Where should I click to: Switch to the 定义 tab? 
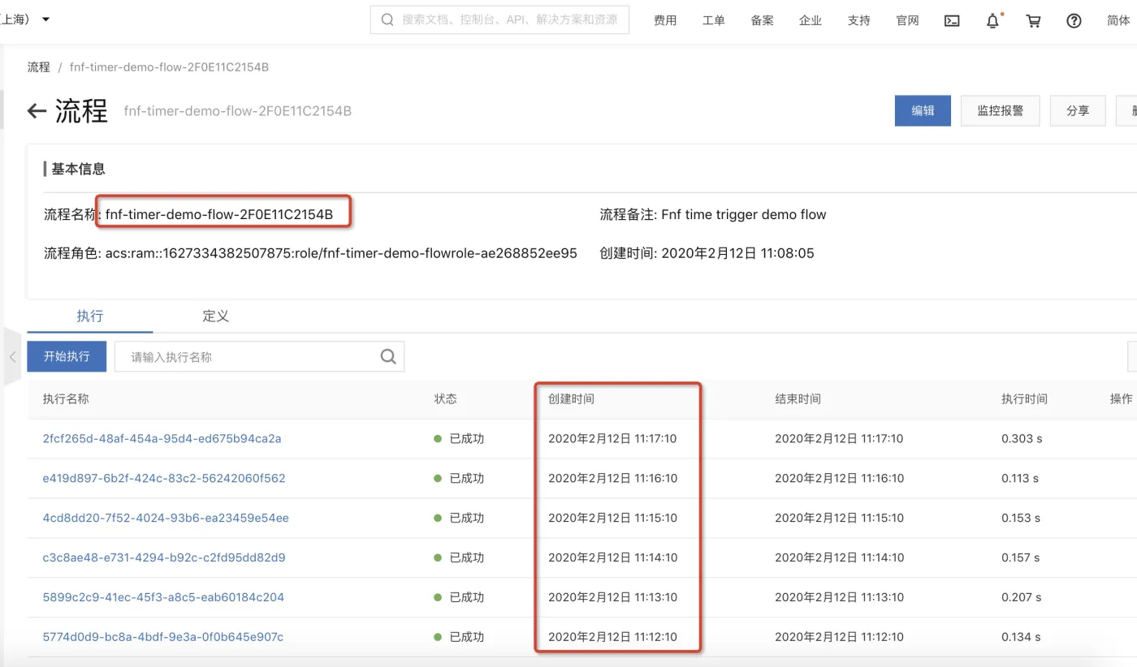[215, 316]
